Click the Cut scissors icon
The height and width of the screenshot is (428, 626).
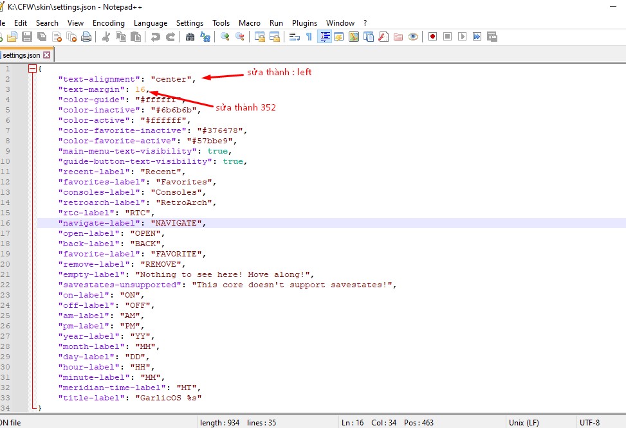(x=106, y=37)
